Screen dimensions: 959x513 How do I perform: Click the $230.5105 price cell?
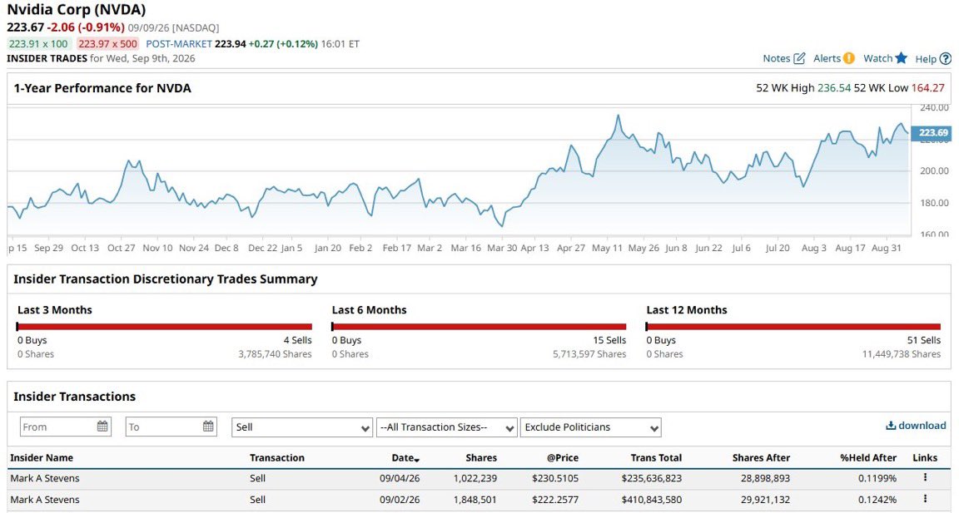click(x=555, y=478)
